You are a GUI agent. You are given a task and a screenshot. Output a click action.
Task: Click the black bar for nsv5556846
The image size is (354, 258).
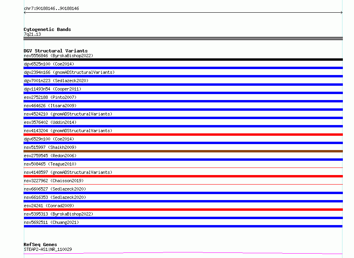(x=183, y=60)
